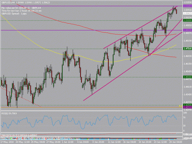Select the 1.45470 price scale value

pos(188,71)
